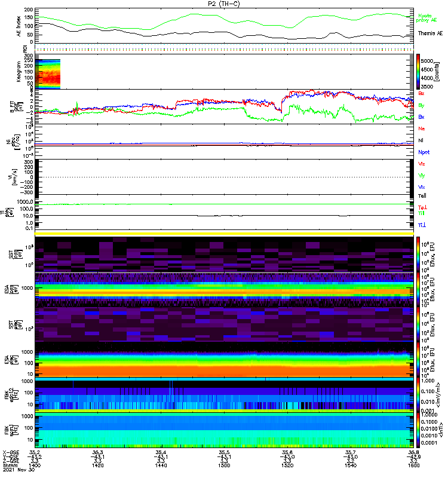Click the Vi [km/s] axis label
This screenshot has width=448, height=478.
pyautogui.click(x=13, y=177)
